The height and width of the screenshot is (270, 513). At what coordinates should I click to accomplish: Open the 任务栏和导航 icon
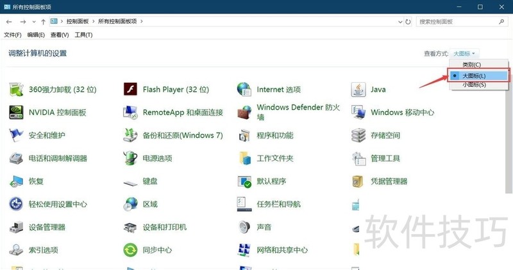[x=244, y=204]
